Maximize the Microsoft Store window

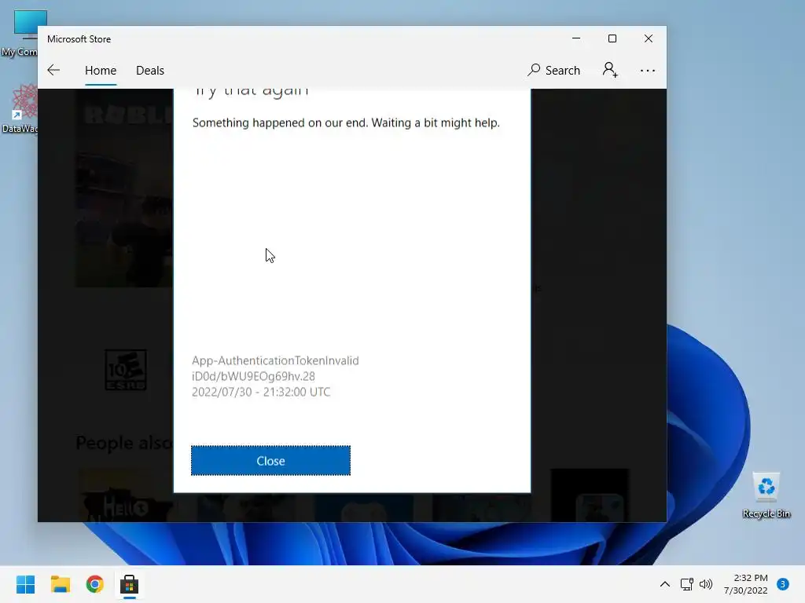612,38
